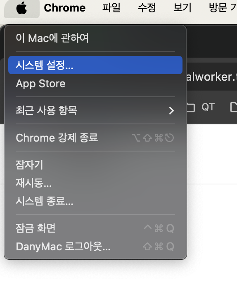This screenshot has width=237, height=303.
Task: Select 이 Mac에 관하여
Action: pos(95,38)
